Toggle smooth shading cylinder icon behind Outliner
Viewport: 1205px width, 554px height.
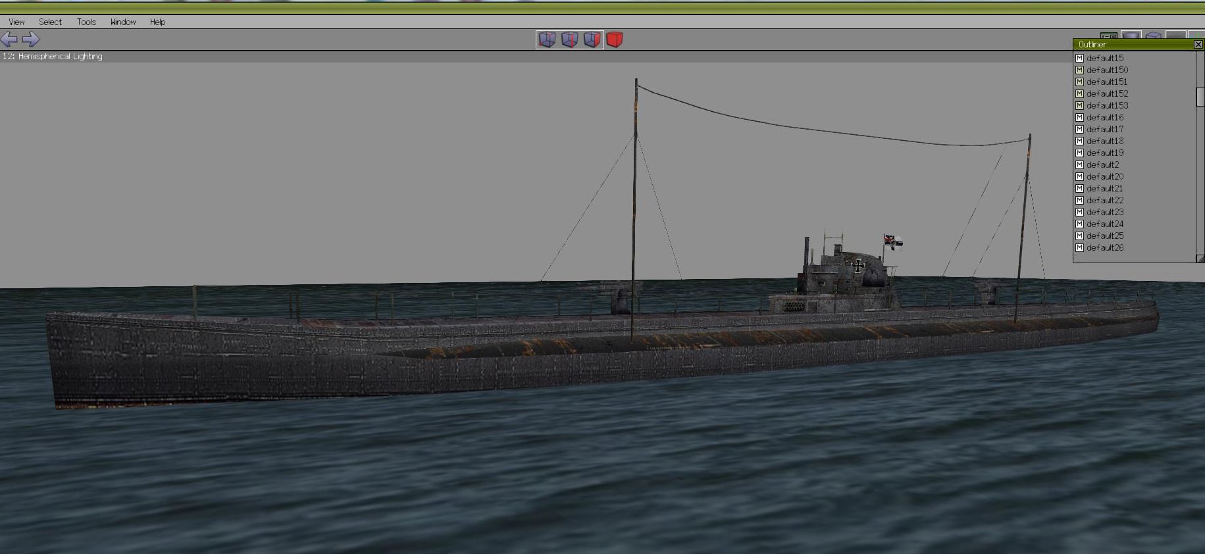(x=1131, y=35)
